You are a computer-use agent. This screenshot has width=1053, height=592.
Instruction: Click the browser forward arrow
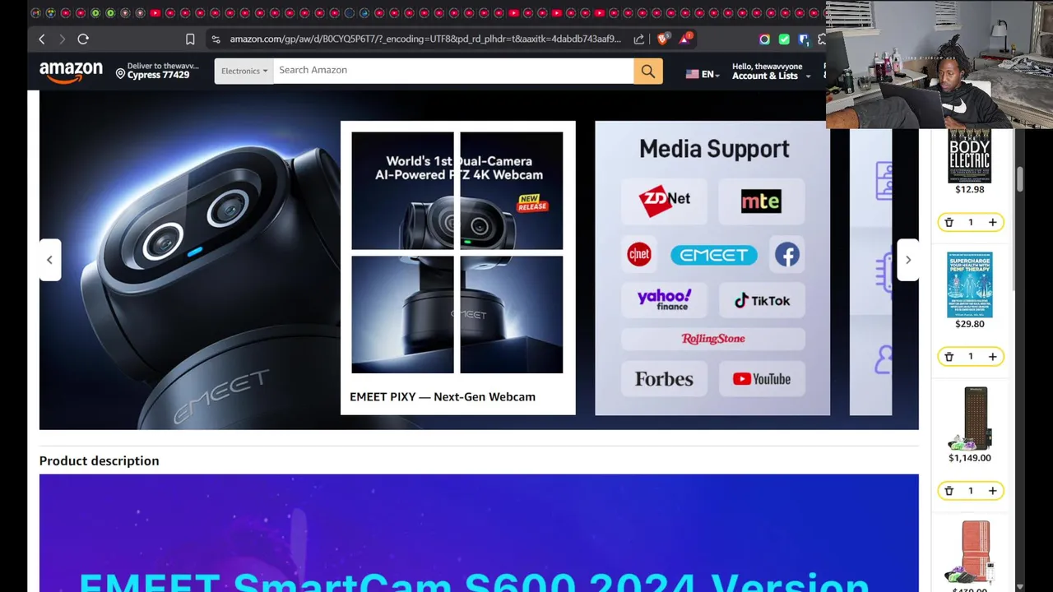tap(62, 39)
